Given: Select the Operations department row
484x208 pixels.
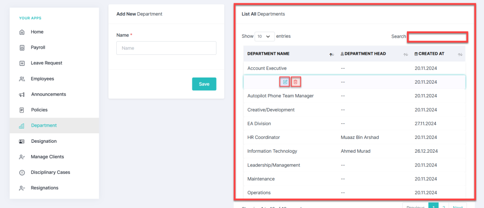Looking at the screenshot, I should coord(354,192).
